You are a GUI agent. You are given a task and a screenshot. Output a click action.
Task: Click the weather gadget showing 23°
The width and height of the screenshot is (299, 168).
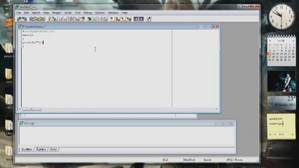click(281, 103)
